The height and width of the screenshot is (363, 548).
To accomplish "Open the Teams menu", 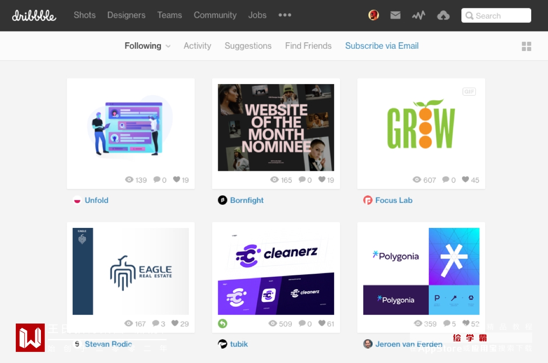I will (x=169, y=15).
